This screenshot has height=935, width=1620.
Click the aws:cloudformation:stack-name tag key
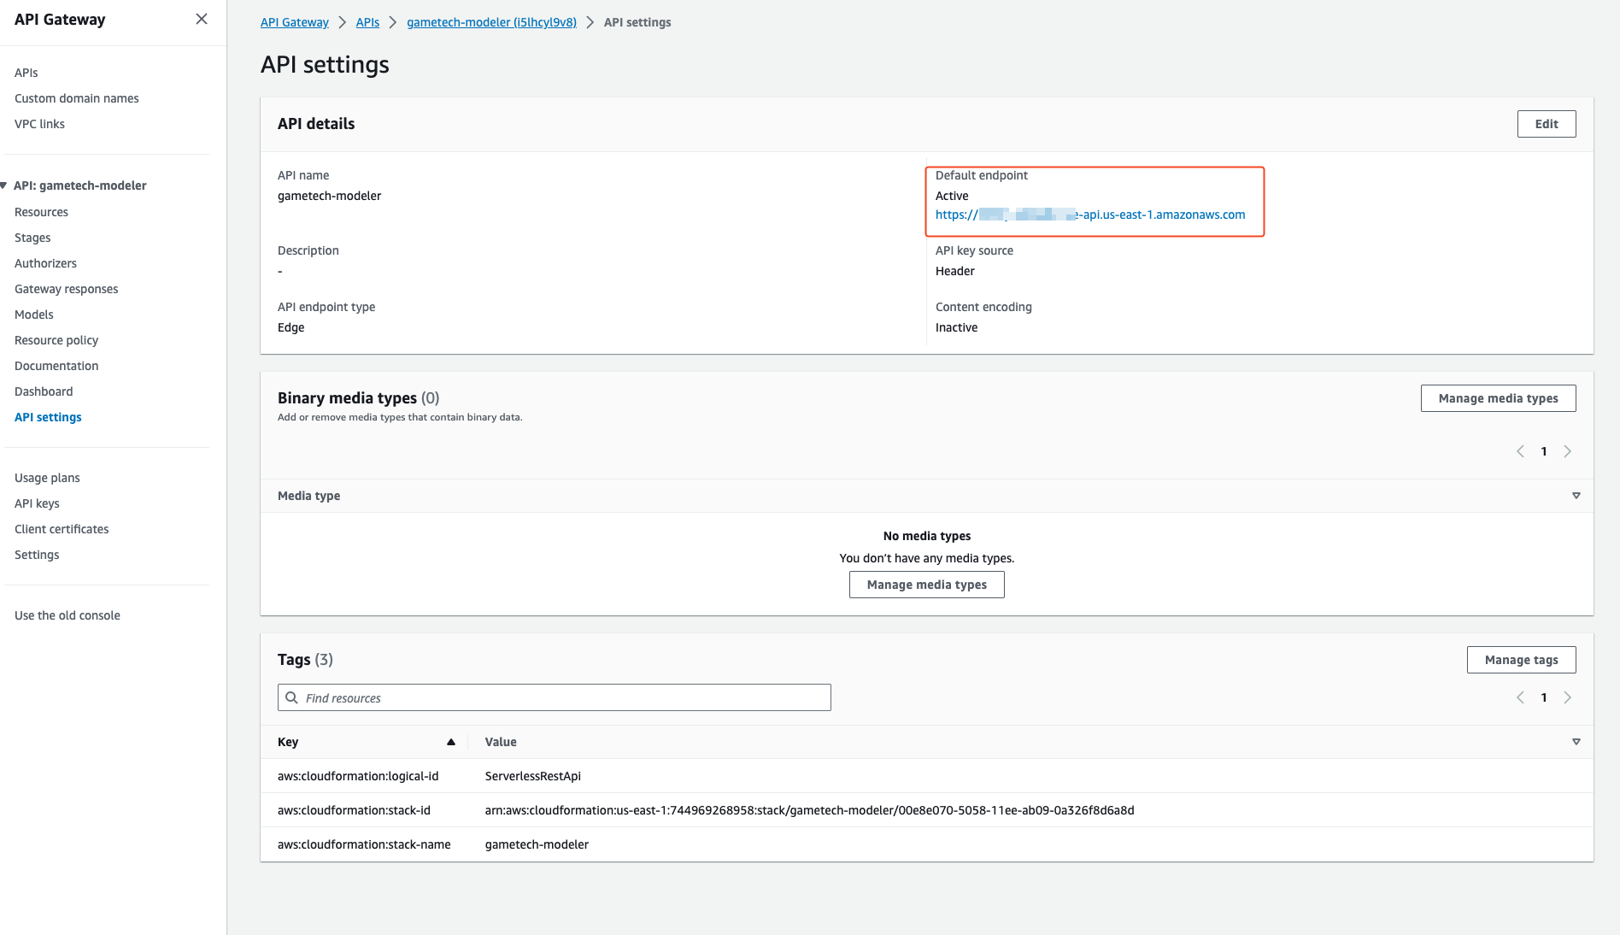point(364,844)
